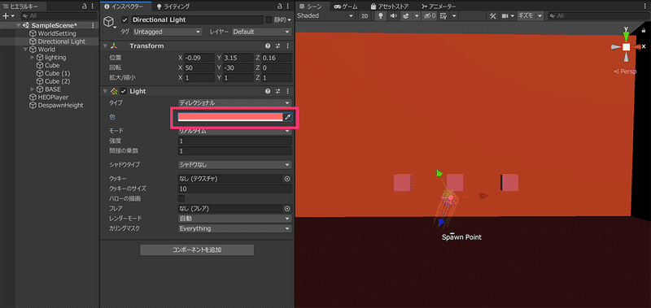
Task: Switch to the ゲーム tab
Action: click(x=347, y=7)
